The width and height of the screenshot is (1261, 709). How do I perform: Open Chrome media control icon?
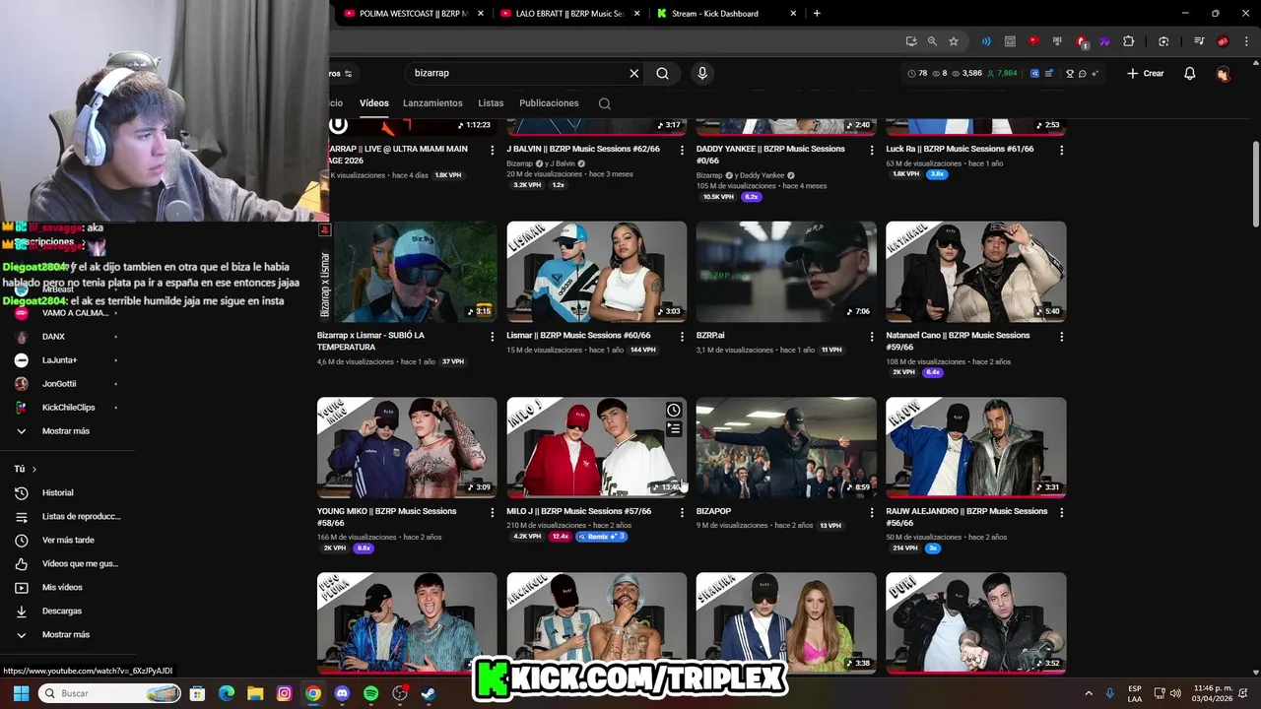click(1199, 41)
